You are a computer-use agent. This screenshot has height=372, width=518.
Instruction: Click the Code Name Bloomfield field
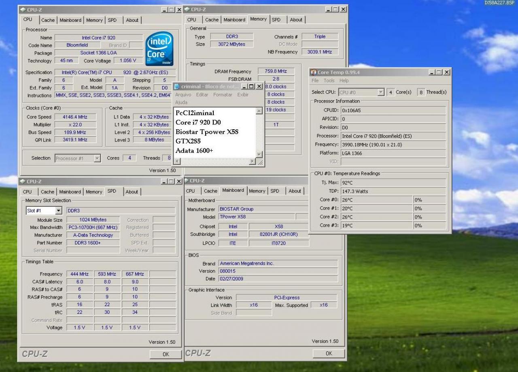coord(77,45)
